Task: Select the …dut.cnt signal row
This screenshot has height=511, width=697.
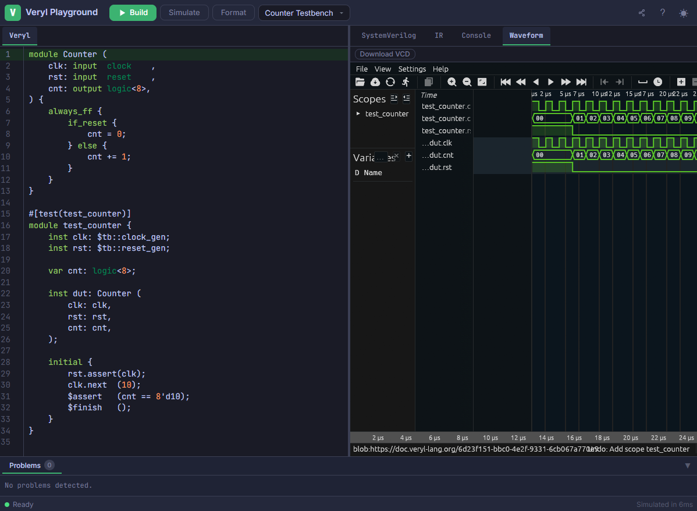Action: point(438,155)
